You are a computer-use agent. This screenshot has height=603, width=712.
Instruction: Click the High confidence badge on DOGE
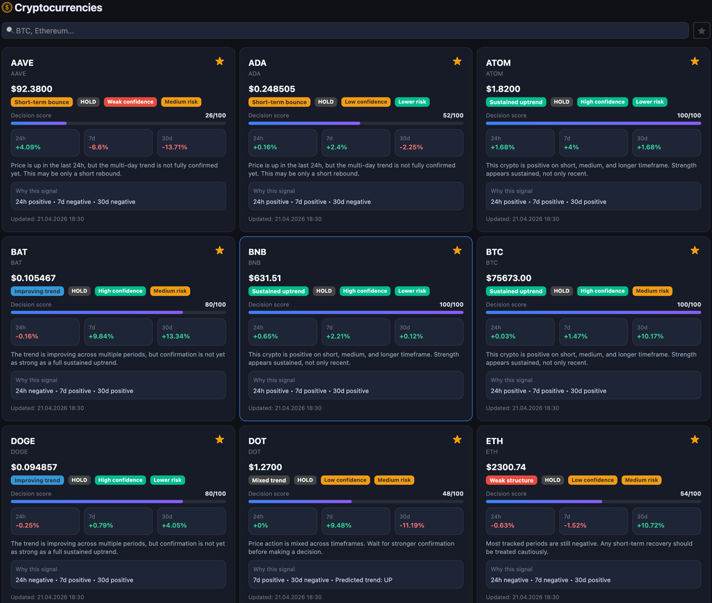tap(120, 480)
